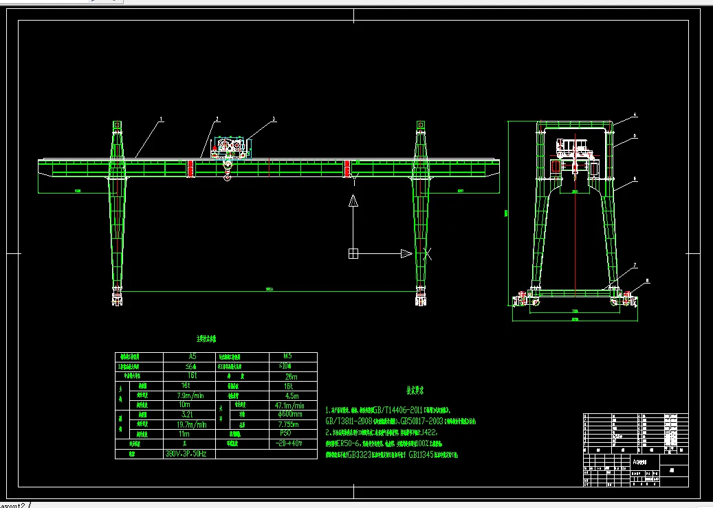Click the 4.5m value in the table
Image resolution: width=713 pixels, height=508 pixels.
pos(292,395)
